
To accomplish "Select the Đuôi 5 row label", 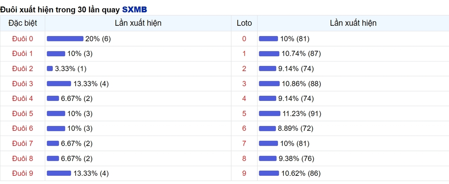I will tap(22, 114).
